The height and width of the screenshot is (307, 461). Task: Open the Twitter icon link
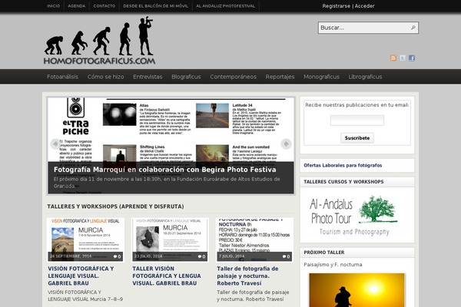403,58
